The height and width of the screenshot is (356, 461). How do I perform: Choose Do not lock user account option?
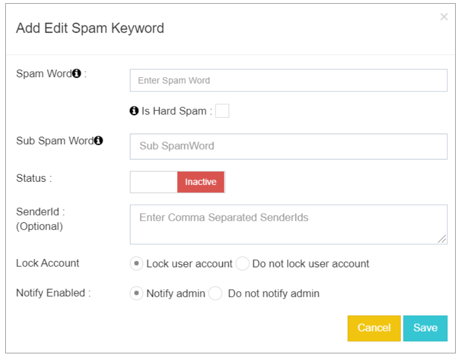point(242,264)
